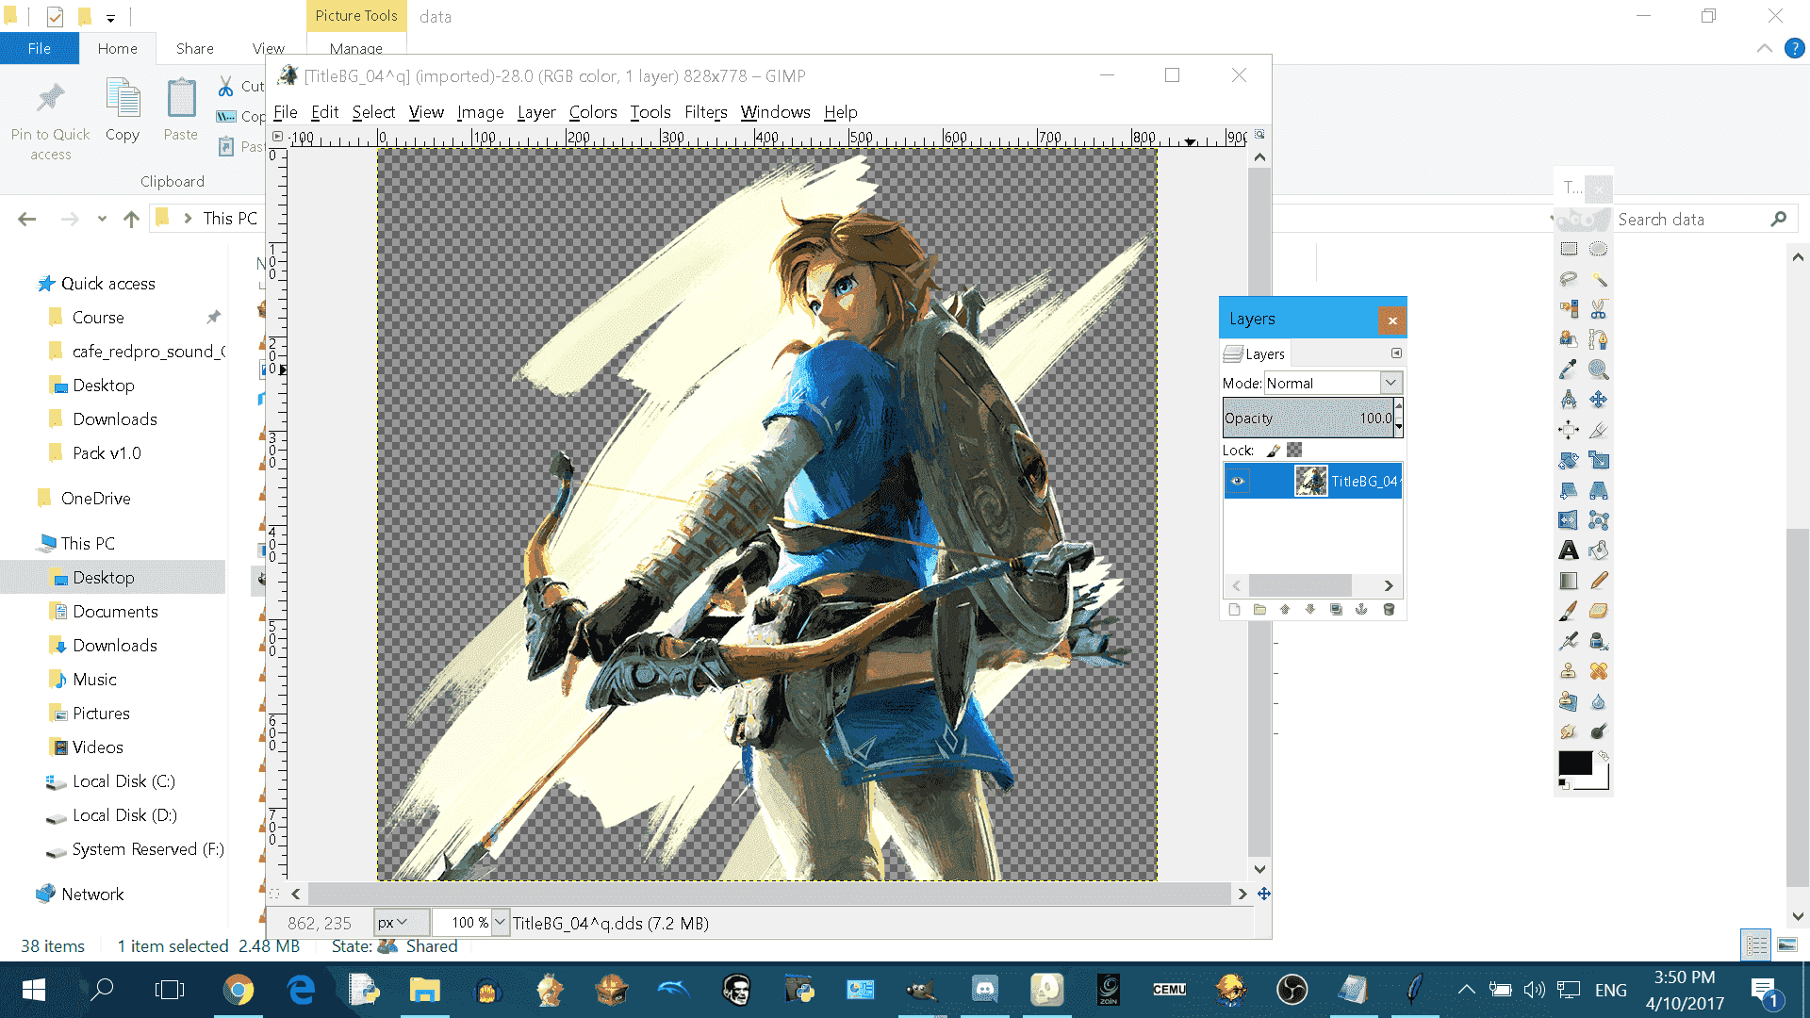
Task: Go up one folder level
Action: (131, 219)
